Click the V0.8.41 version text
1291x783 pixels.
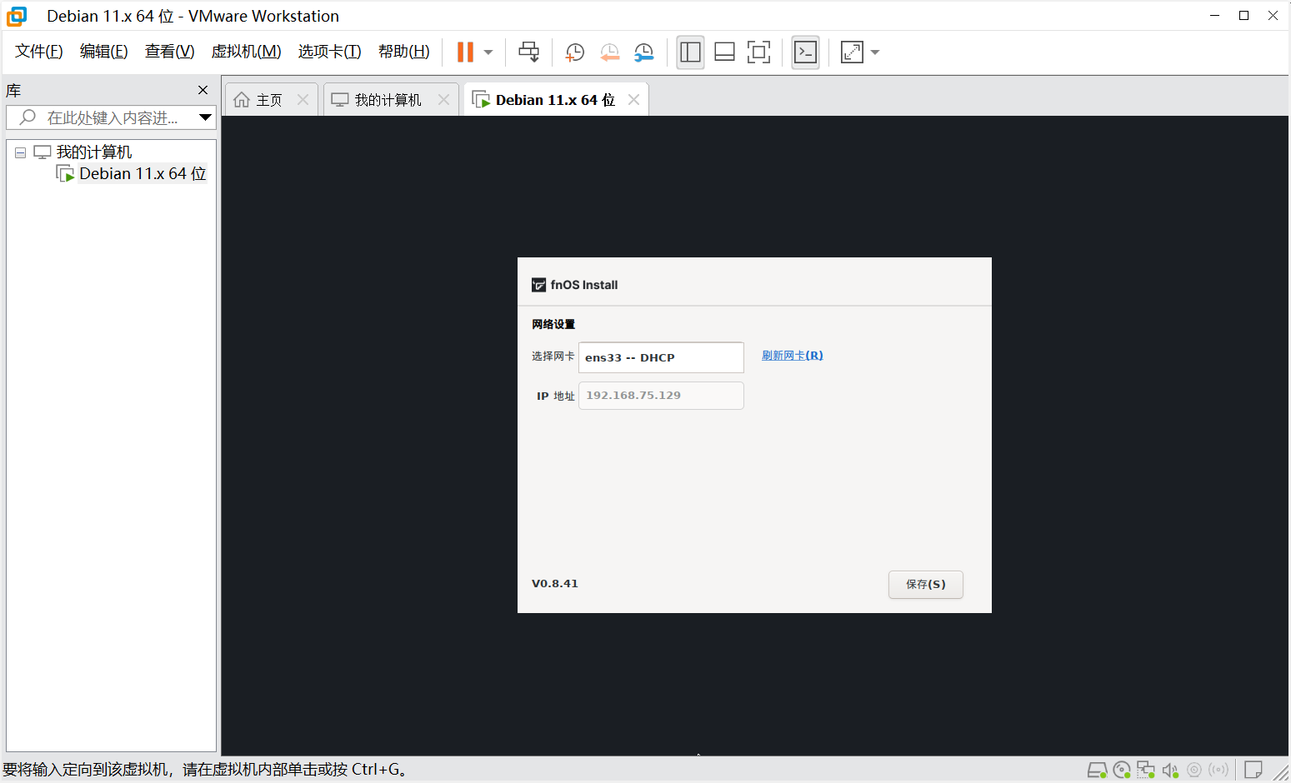pyautogui.click(x=555, y=584)
